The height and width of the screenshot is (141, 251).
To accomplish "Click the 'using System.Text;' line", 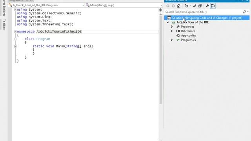I will click(34, 20).
